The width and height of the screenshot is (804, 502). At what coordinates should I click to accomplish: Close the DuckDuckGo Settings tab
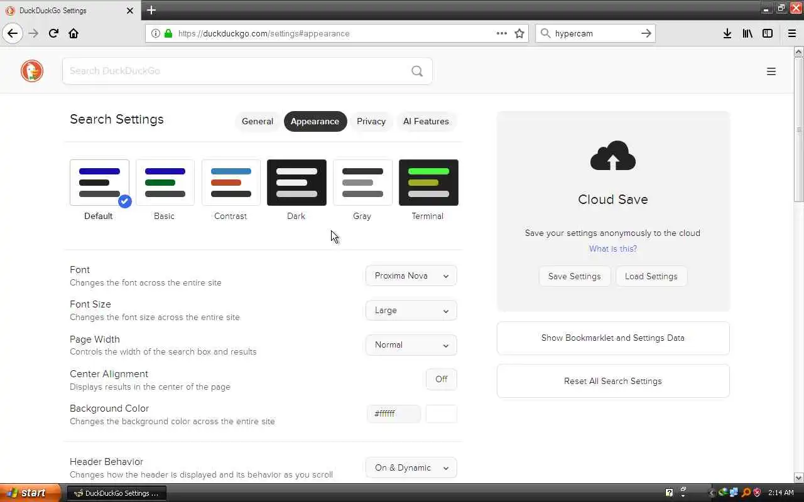(x=130, y=11)
